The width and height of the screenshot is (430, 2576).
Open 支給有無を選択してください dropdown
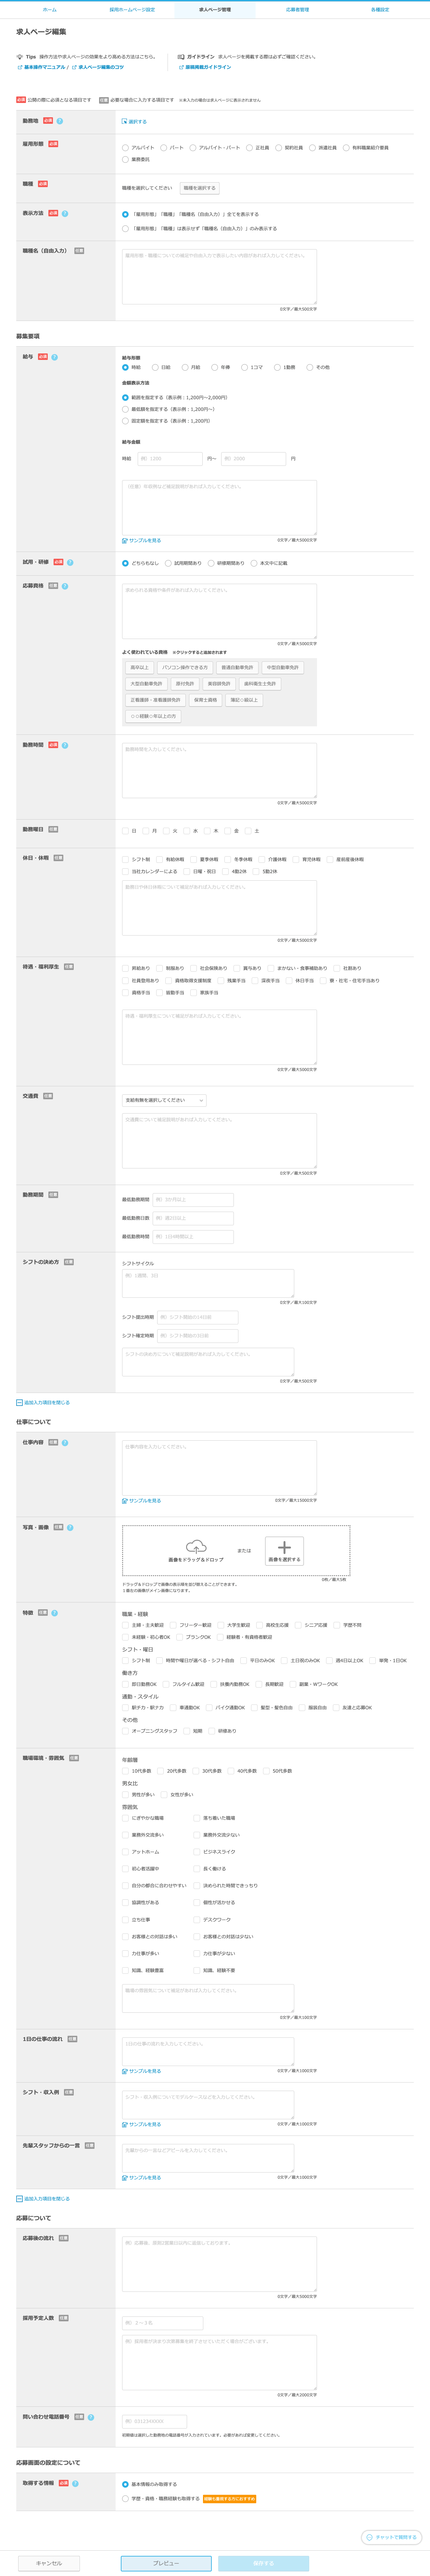pyautogui.click(x=164, y=1100)
